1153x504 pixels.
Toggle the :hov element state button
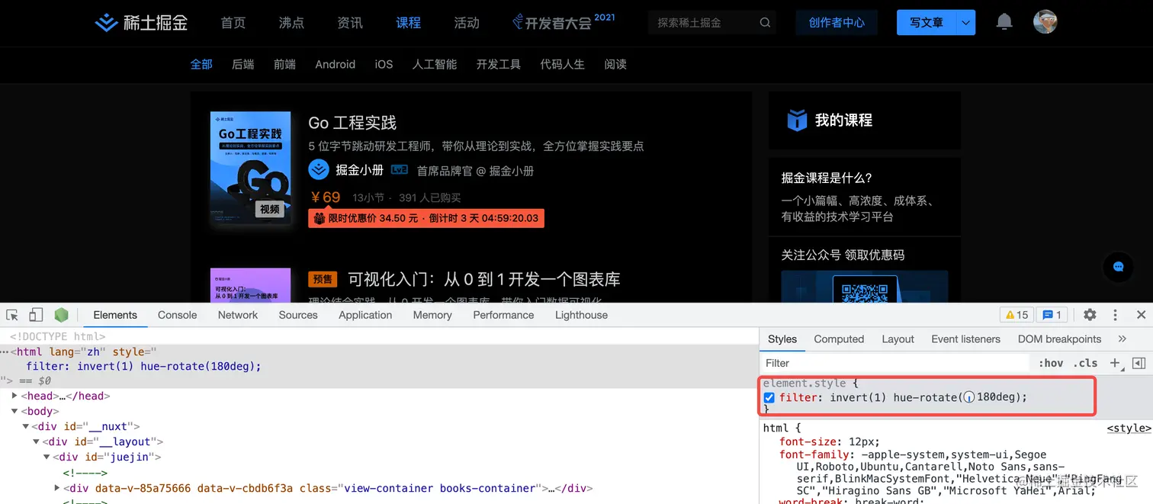click(x=1051, y=363)
